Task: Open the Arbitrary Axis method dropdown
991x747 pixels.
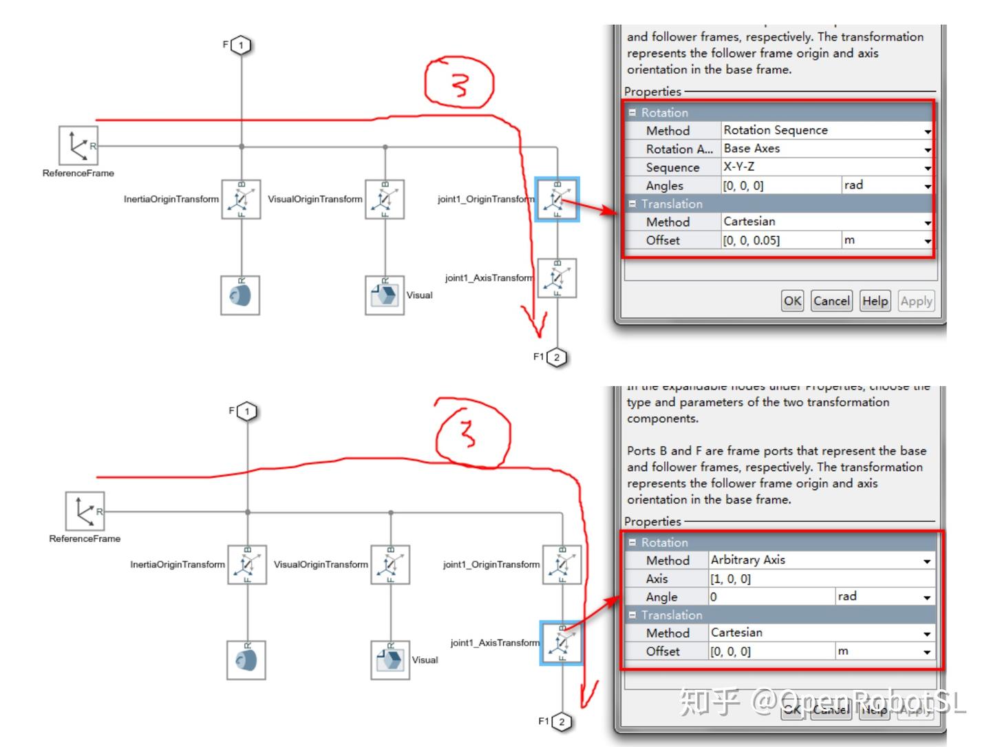Action: (x=821, y=560)
